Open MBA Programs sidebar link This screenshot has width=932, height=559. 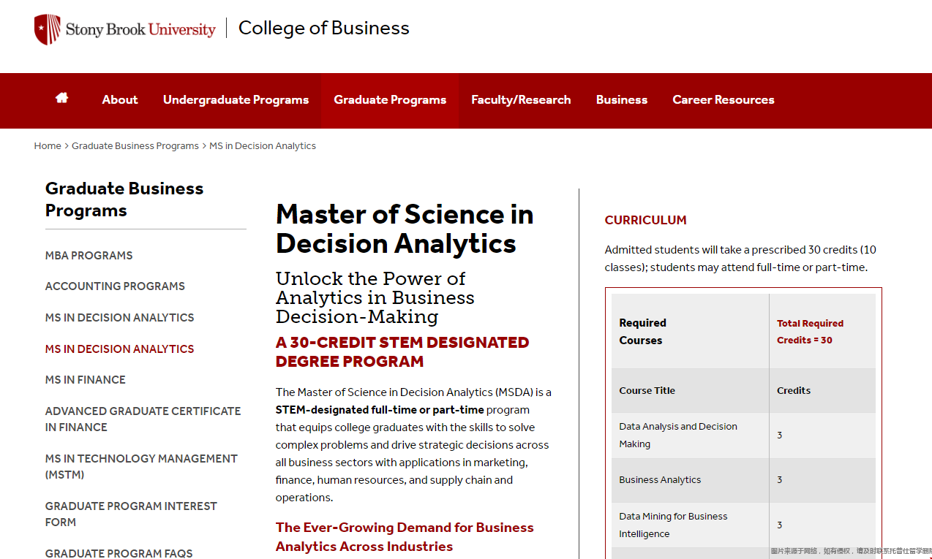tap(89, 256)
